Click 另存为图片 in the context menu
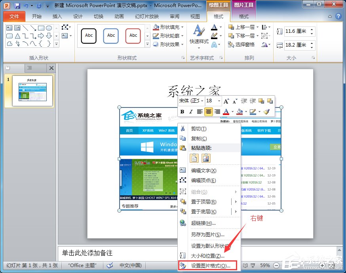The image size is (346, 273). pyautogui.click(x=207, y=235)
